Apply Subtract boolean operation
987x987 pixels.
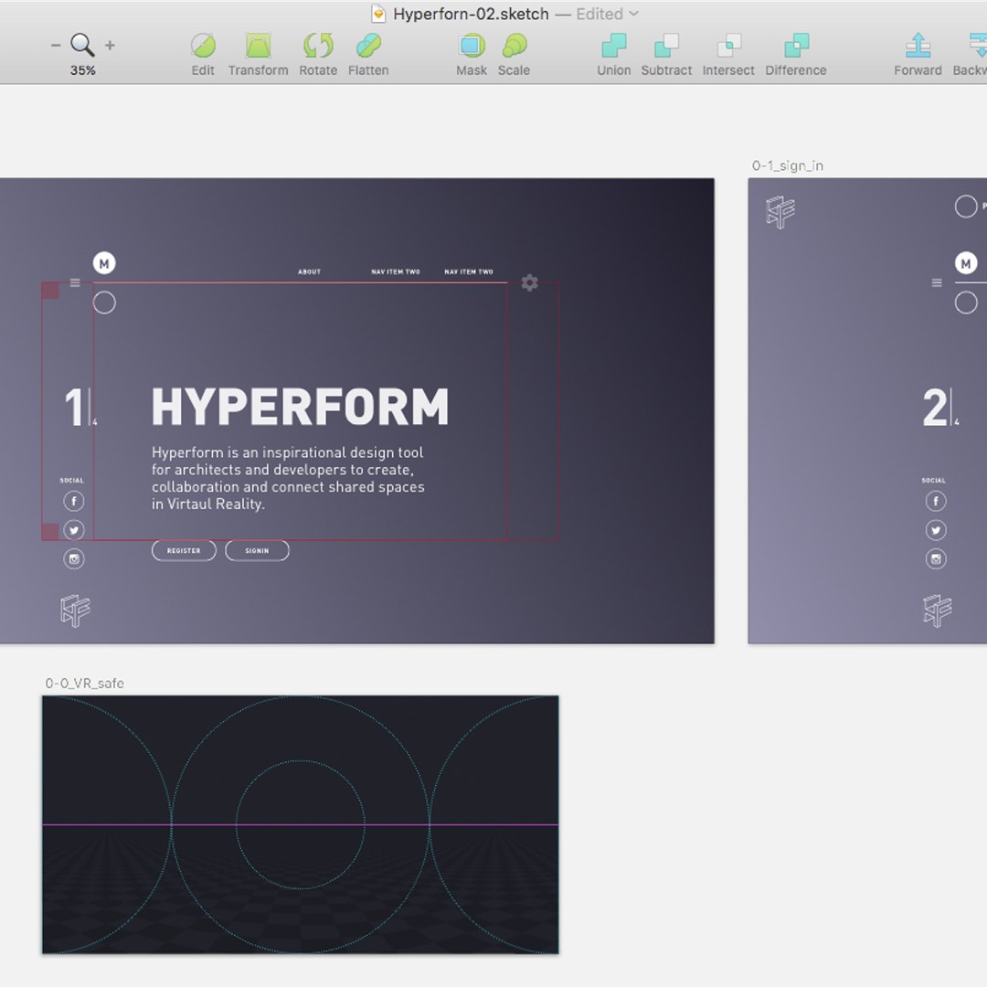pyautogui.click(x=666, y=46)
